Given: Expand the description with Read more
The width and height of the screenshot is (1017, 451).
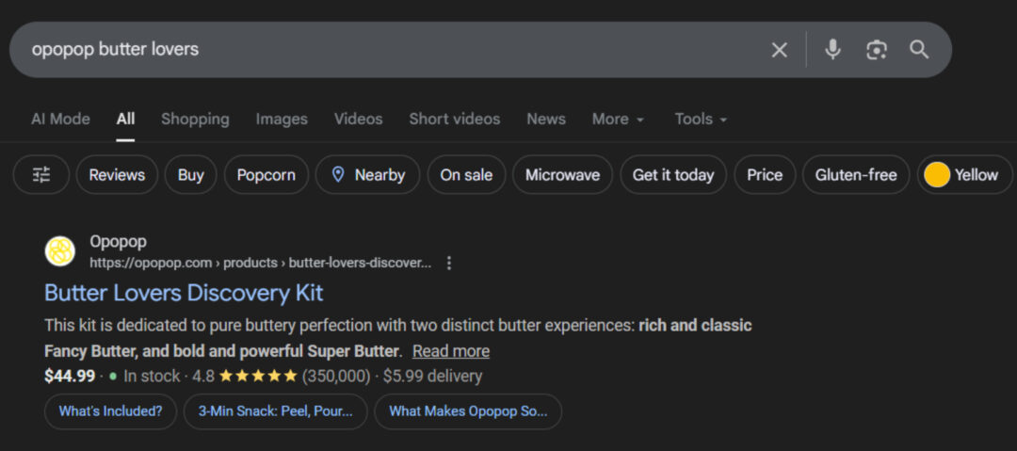Looking at the screenshot, I should [450, 351].
